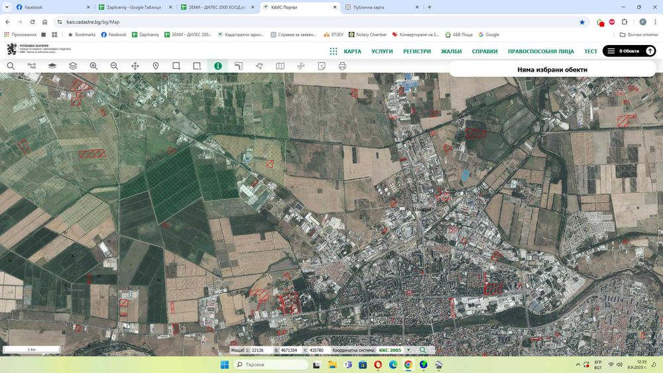The height and width of the screenshot is (373, 663).
Task: Activate the pan move arrows tool
Action: (135, 66)
